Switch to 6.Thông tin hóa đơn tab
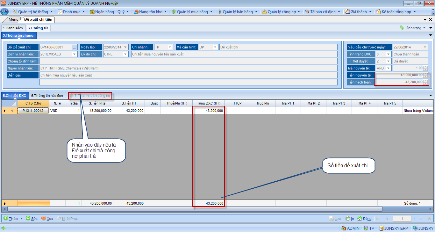The width and height of the screenshot is (435, 232). 47,96
